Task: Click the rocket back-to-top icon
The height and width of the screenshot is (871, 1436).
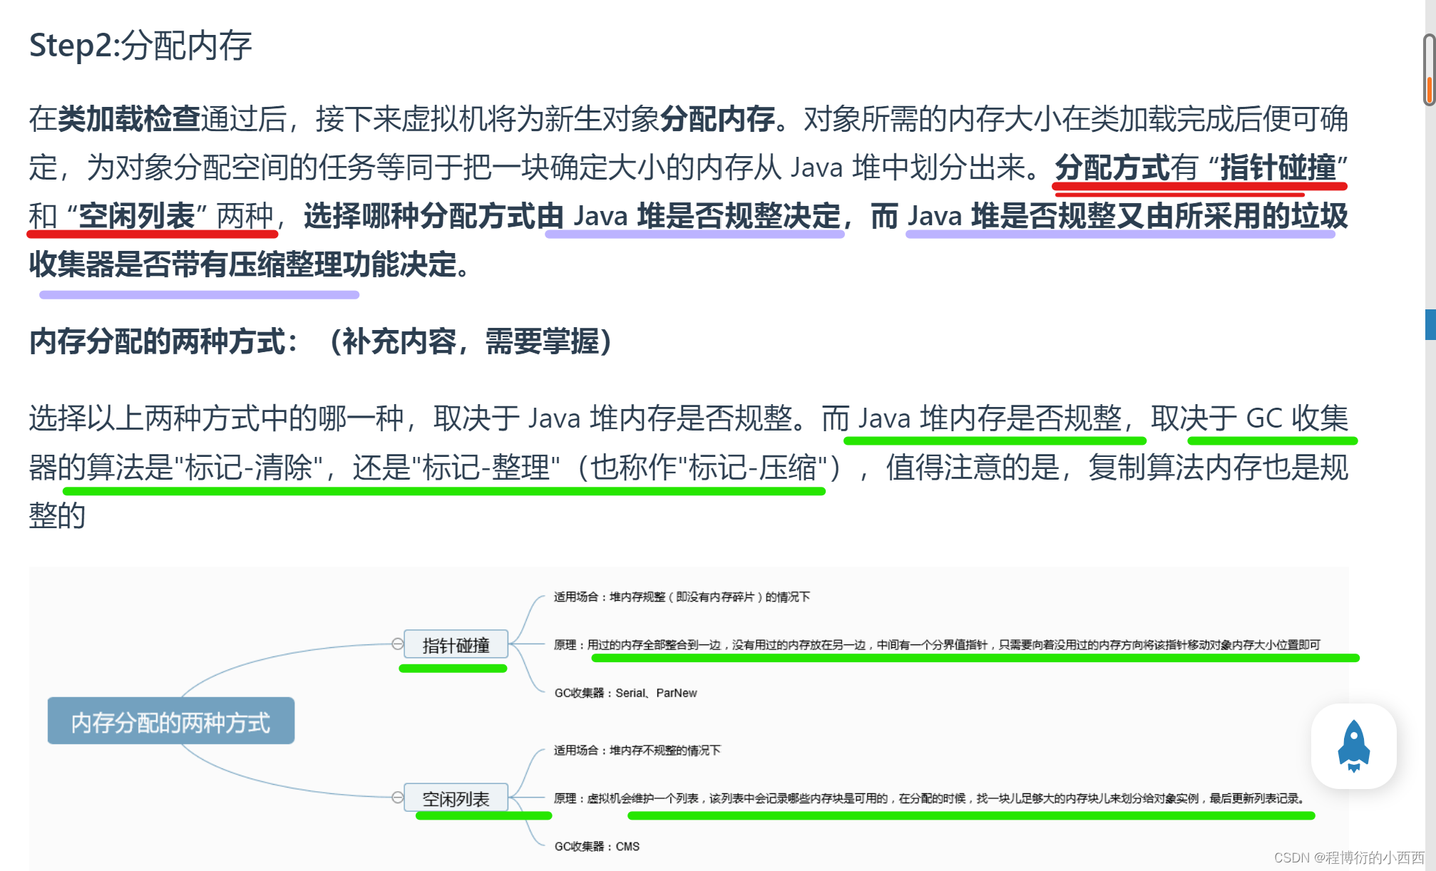Action: pyautogui.click(x=1353, y=746)
